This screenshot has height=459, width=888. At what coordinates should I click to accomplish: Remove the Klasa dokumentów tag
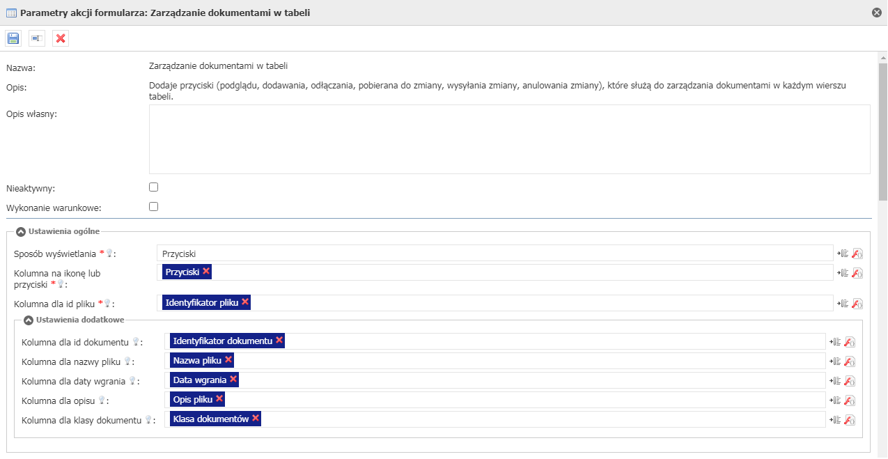(x=256, y=418)
